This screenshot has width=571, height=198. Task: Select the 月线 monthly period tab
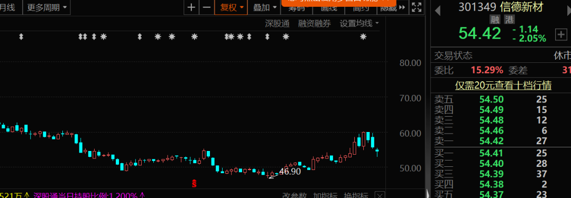[x=8, y=7]
